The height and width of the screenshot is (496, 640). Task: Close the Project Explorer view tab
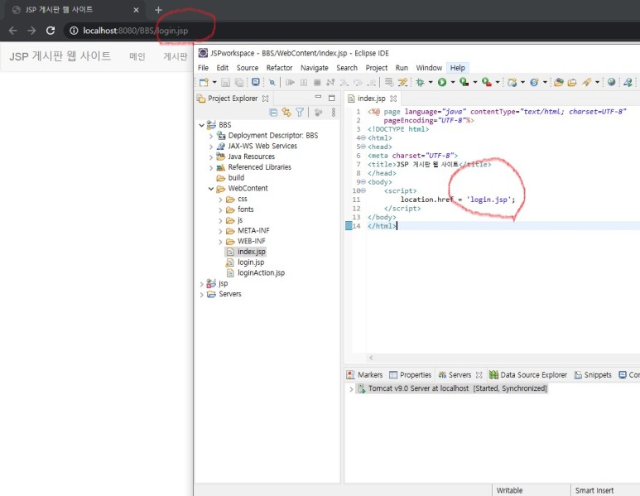click(x=265, y=99)
